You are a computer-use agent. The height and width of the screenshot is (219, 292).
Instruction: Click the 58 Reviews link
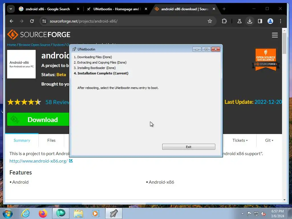(57, 102)
